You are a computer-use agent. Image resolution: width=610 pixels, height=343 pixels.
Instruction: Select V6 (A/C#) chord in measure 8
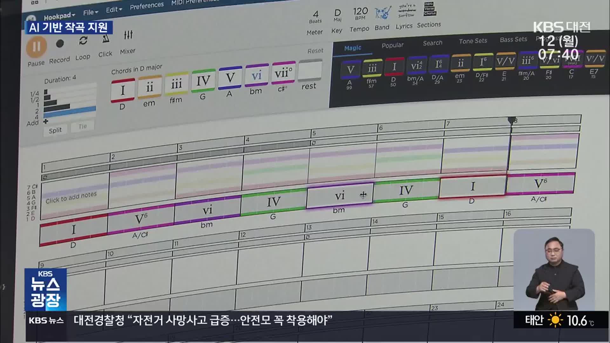(x=540, y=183)
